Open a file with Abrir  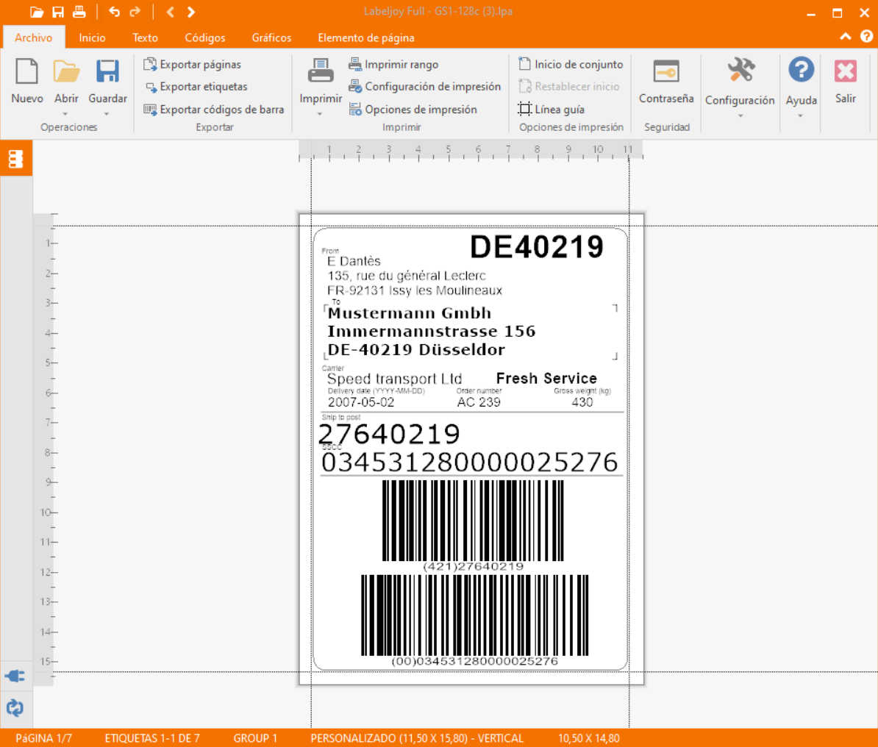(x=66, y=82)
